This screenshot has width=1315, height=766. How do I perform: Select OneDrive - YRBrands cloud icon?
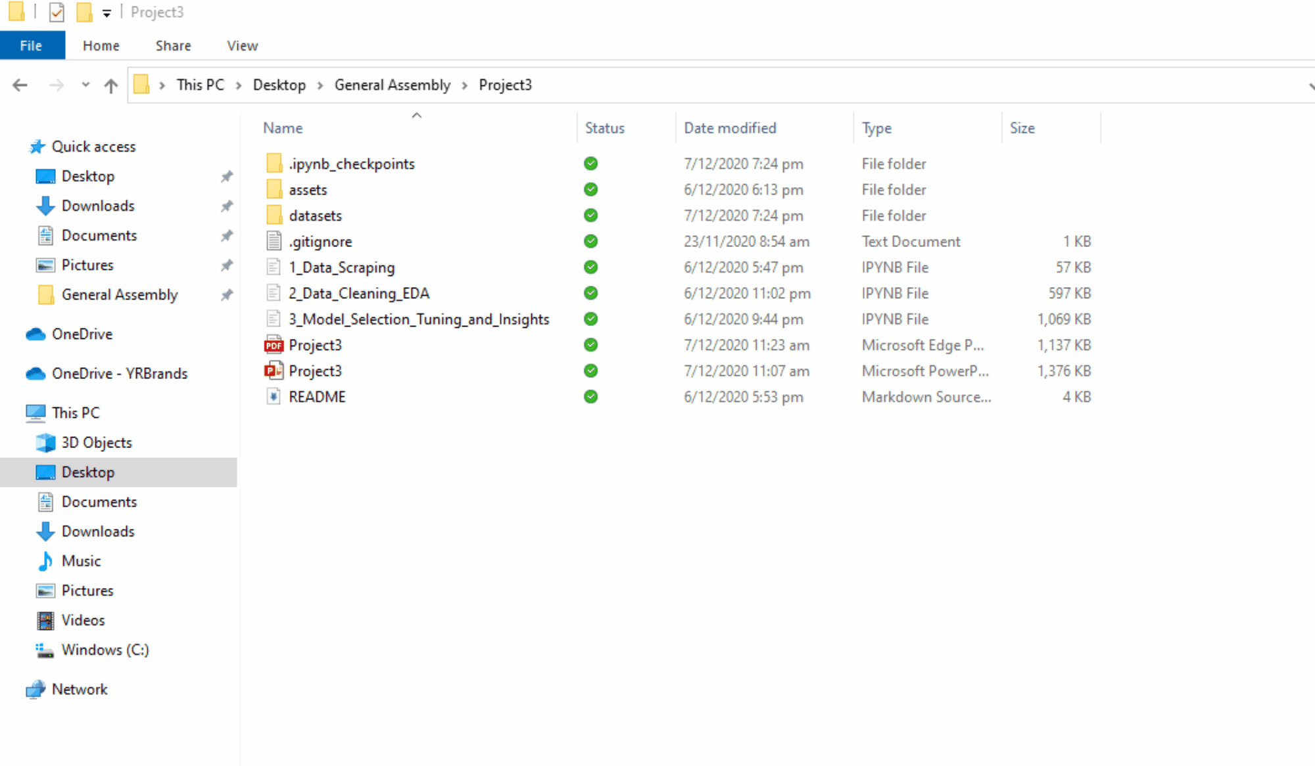[x=36, y=374]
